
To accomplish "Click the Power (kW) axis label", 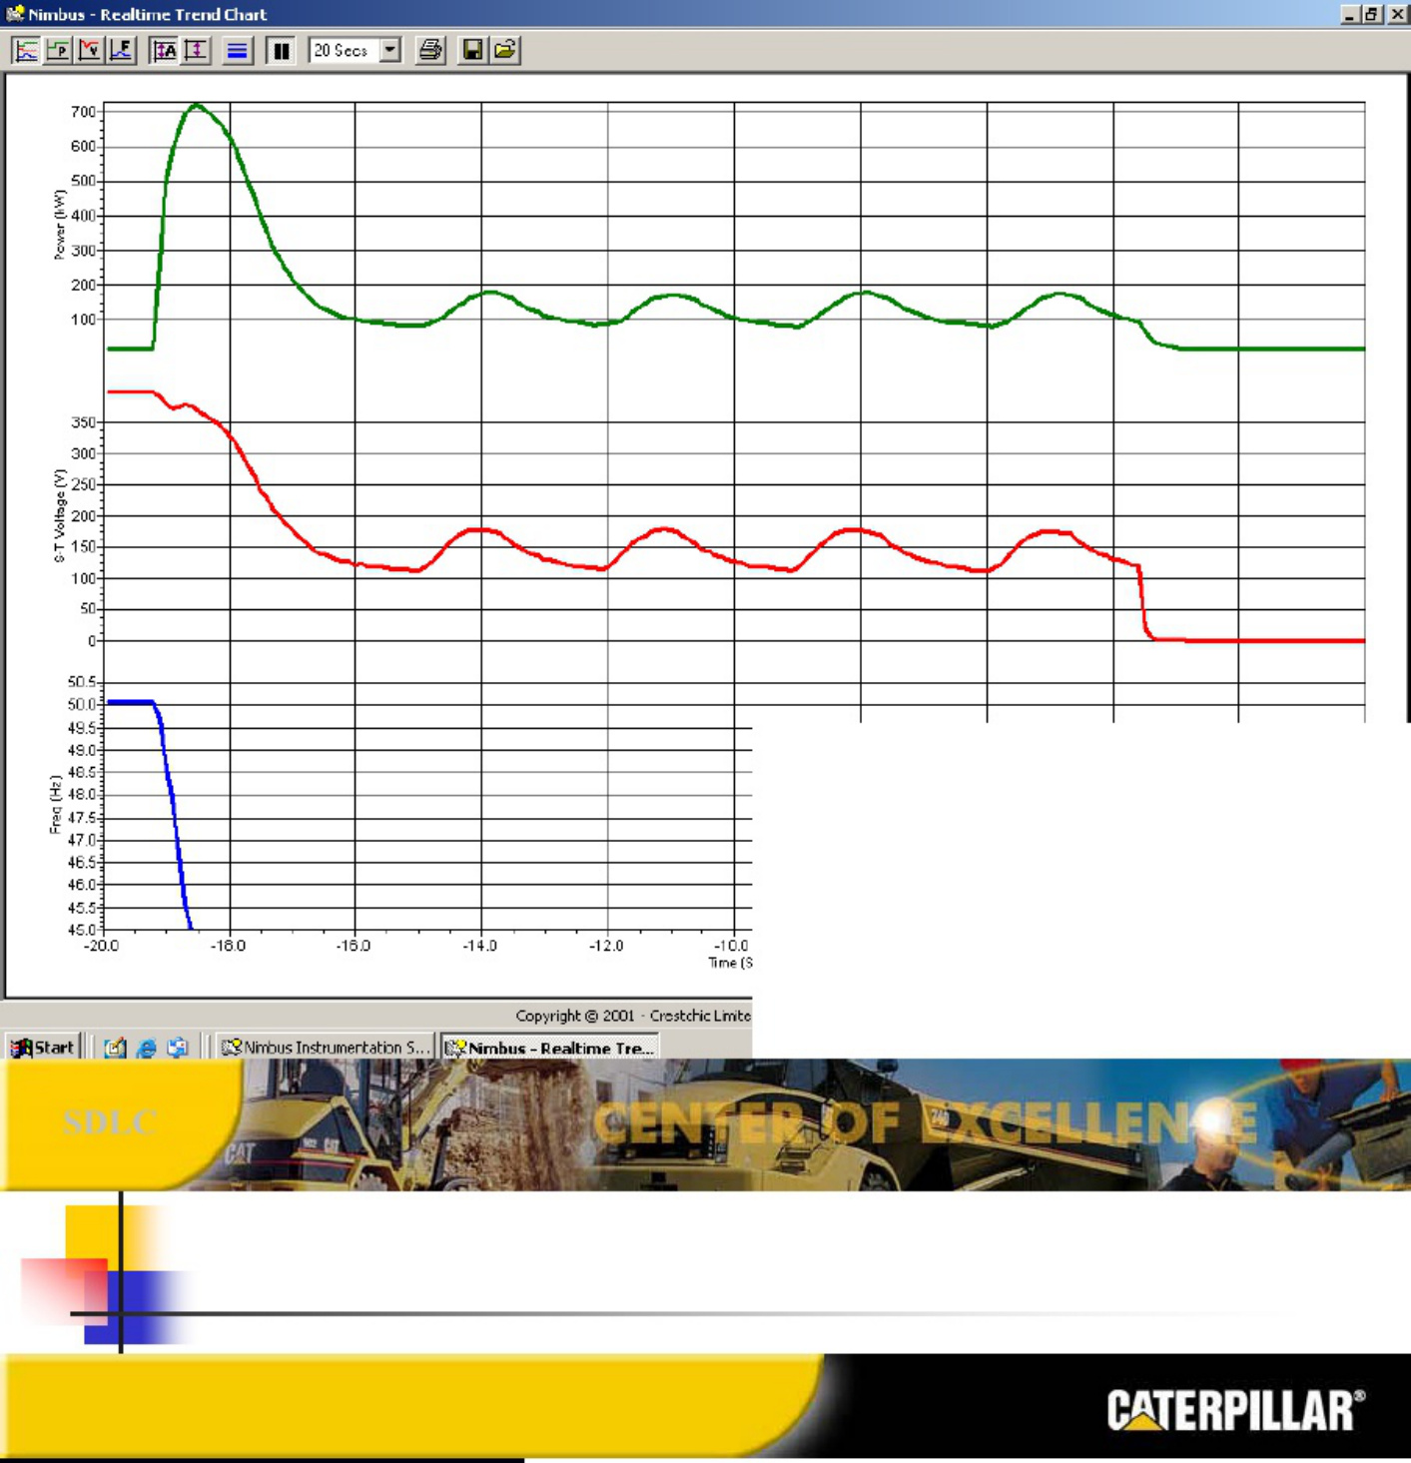I will pos(60,225).
